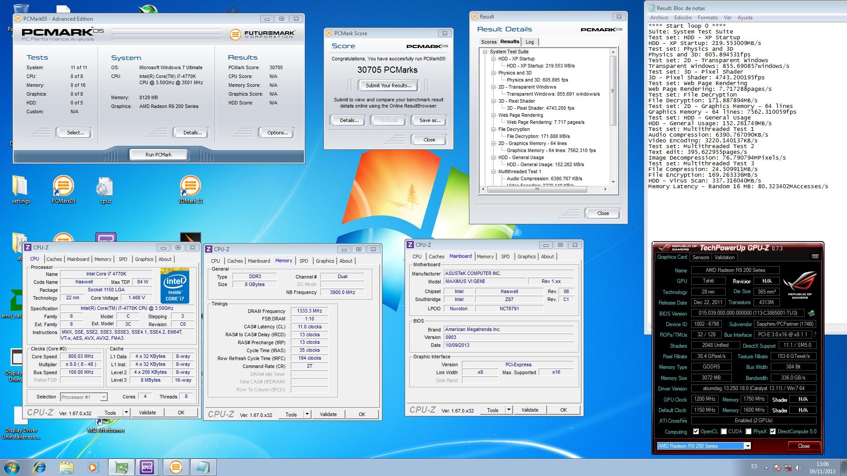The height and width of the screenshot is (476, 847).
Task: Open Windows Media Player taskbar icon
Action: point(93,467)
